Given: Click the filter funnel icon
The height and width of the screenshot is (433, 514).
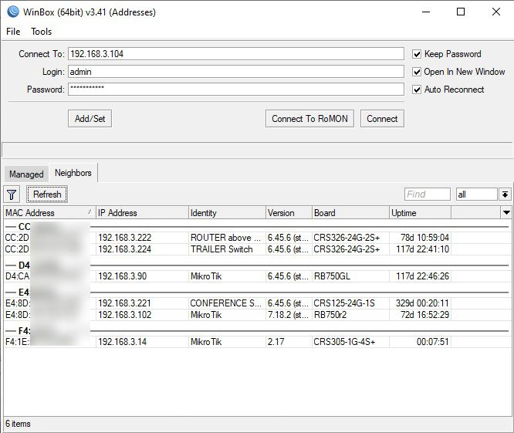Looking at the screenshot, I should point(12,195).
